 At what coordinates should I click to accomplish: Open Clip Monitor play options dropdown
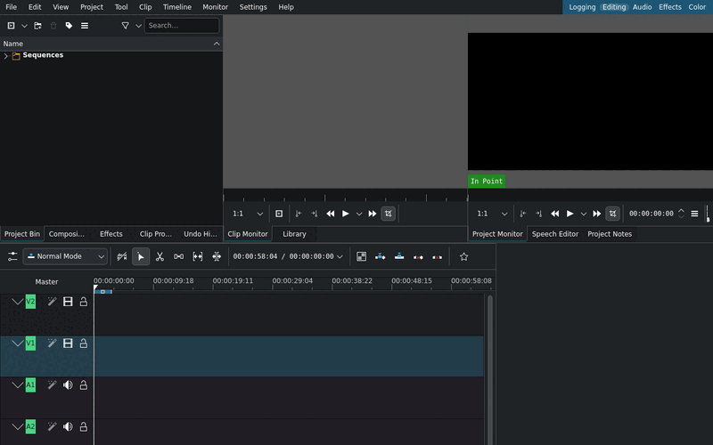359,214
